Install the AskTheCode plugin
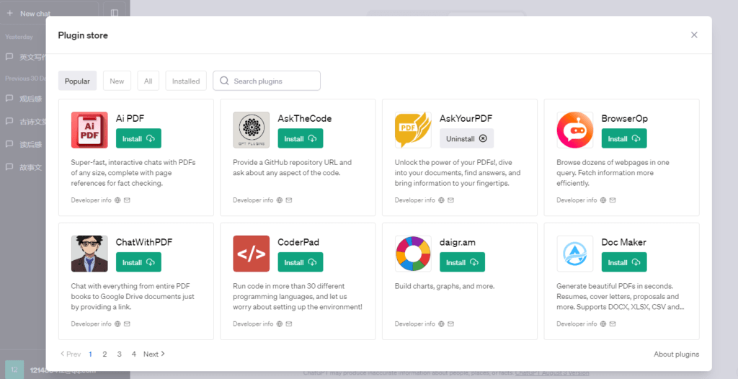This screenshot has height=379, width=738. tap(301, 138)
